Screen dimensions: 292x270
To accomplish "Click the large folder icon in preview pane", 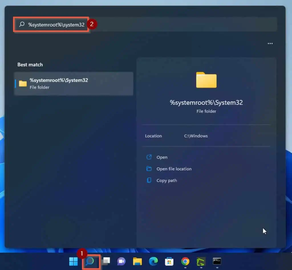I will click(206, 80).
